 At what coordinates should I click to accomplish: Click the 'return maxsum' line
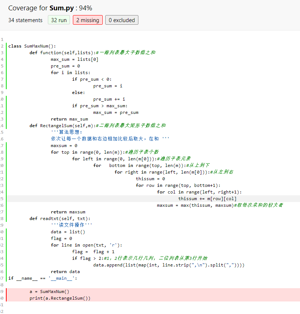(x=68, y=212)
